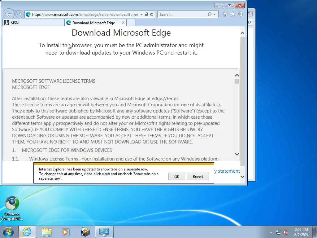Open Favorites with the star icon
317x238 pixels.
click(x=232, y=14)
